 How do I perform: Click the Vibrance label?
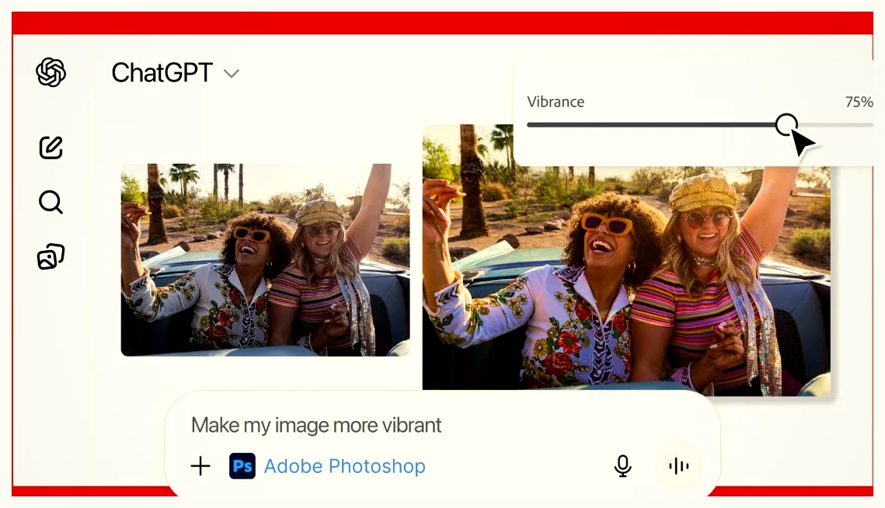[x=556, y=102]
